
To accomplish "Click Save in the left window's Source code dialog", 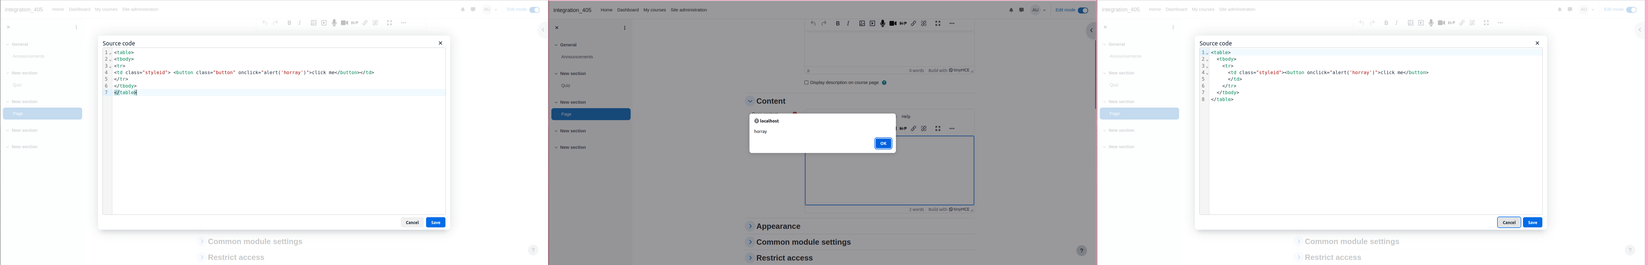I will (x=436, y=223).
